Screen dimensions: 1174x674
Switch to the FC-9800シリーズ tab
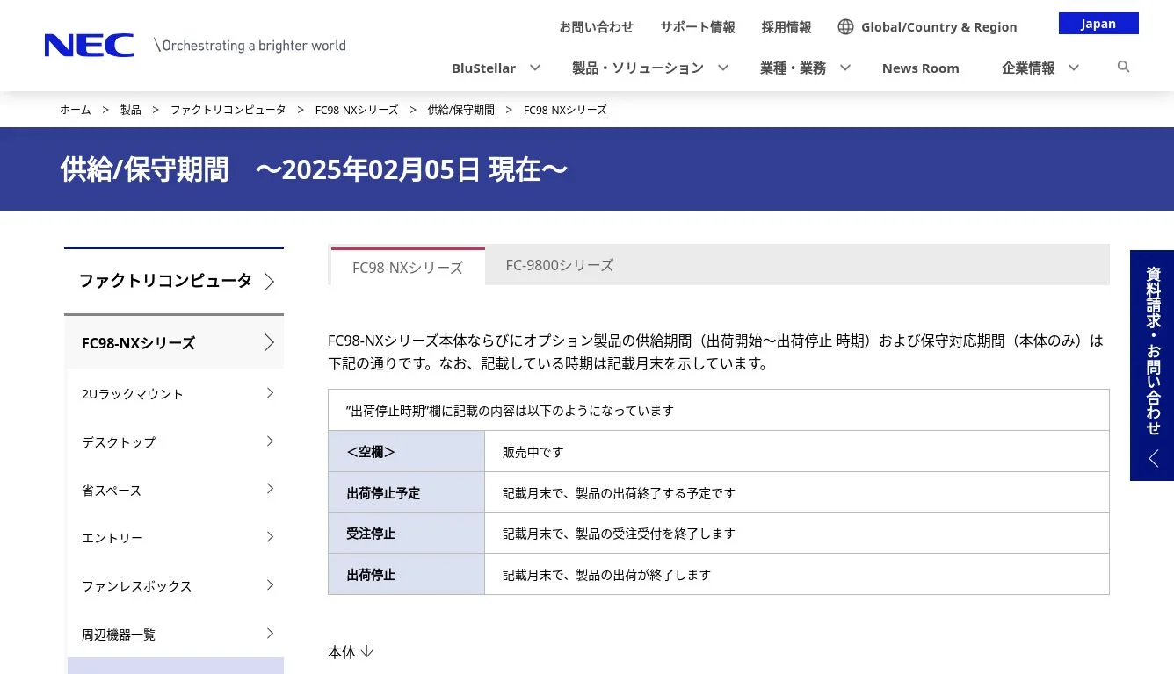560,265
